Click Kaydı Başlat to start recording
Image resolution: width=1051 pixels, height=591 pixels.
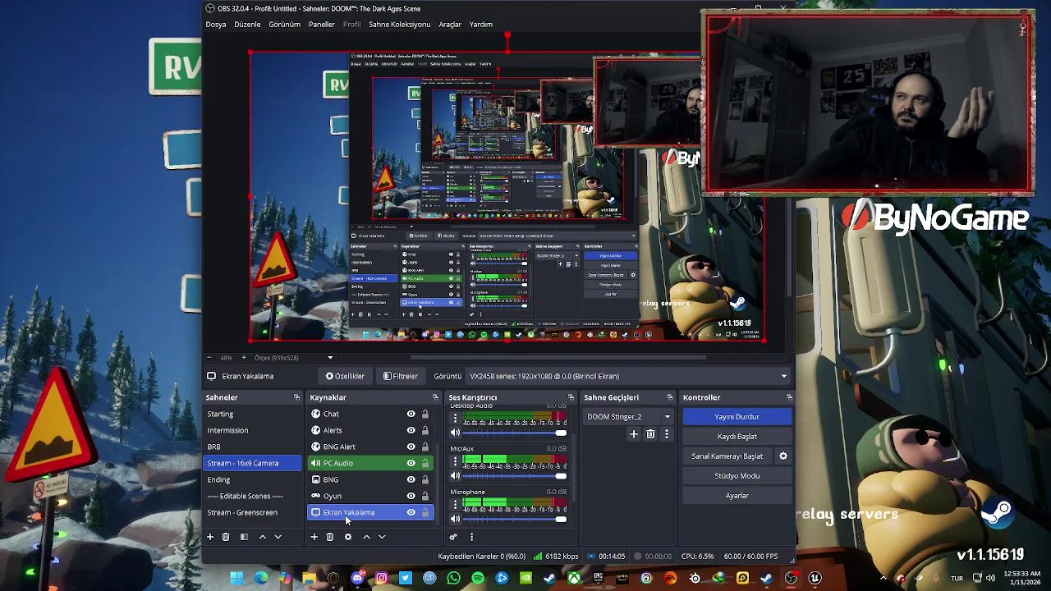coord(737,437)
